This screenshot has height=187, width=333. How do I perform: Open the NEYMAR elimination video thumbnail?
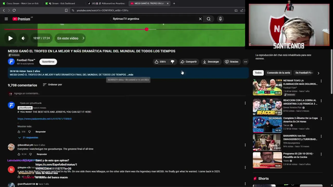pyautogui.click(x=267, y=87)
